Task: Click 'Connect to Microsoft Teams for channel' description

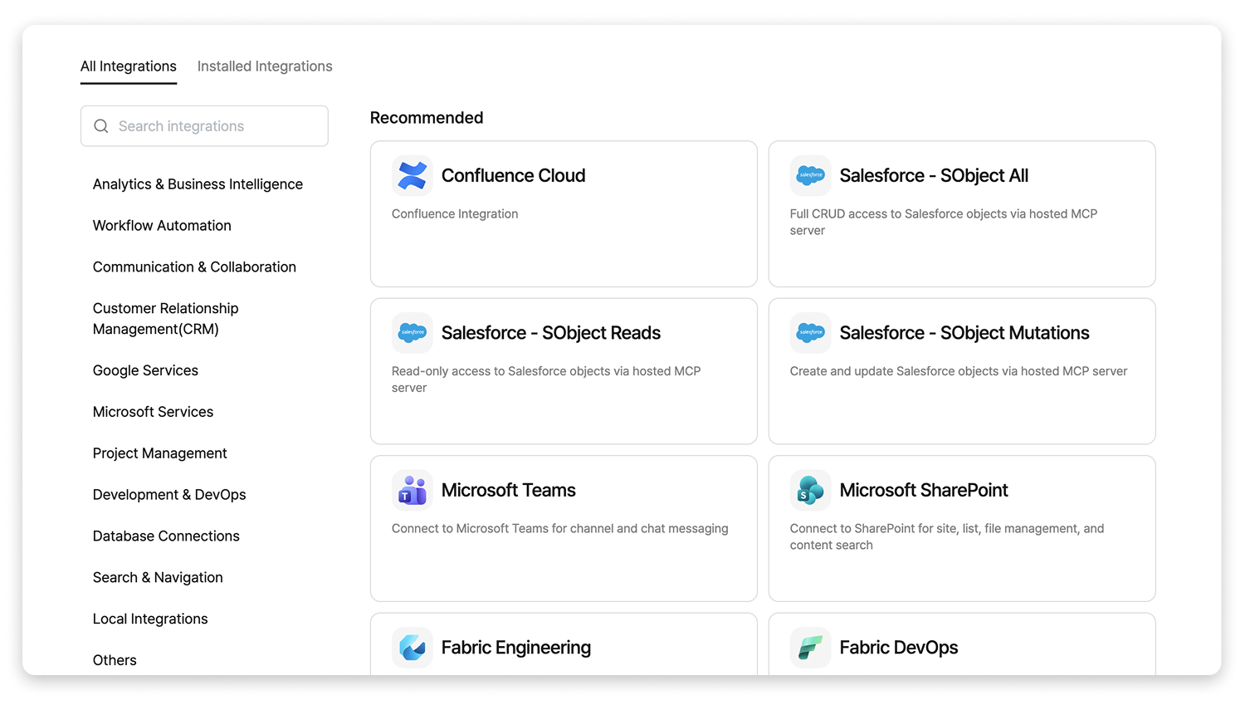Action: tap(560, 529)
